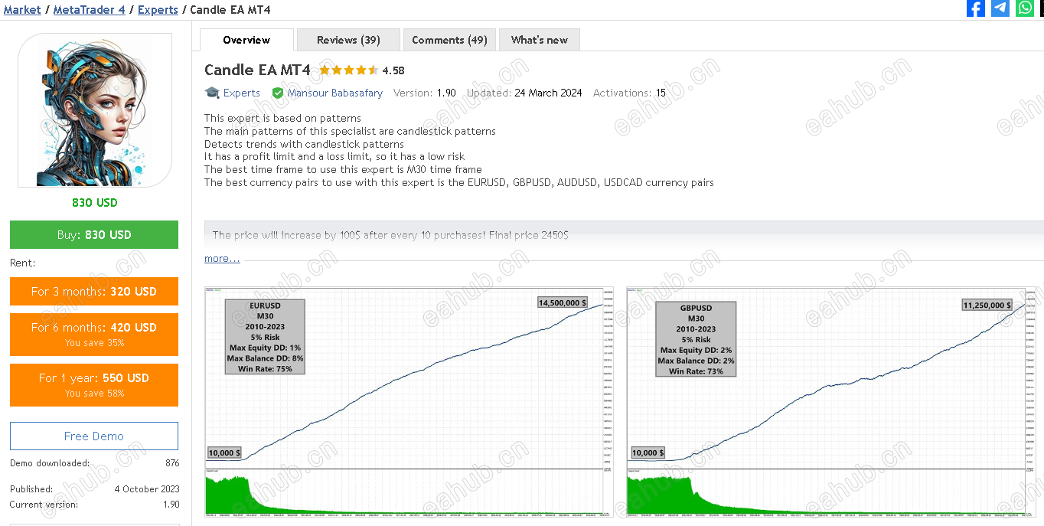Switch to the Reviews (39) tab

point(348,40)
